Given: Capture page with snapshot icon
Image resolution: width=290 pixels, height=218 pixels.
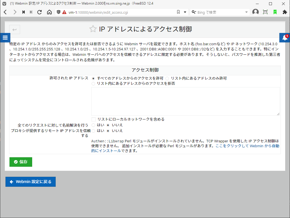Looking at the screenshot, I should 265,12.
